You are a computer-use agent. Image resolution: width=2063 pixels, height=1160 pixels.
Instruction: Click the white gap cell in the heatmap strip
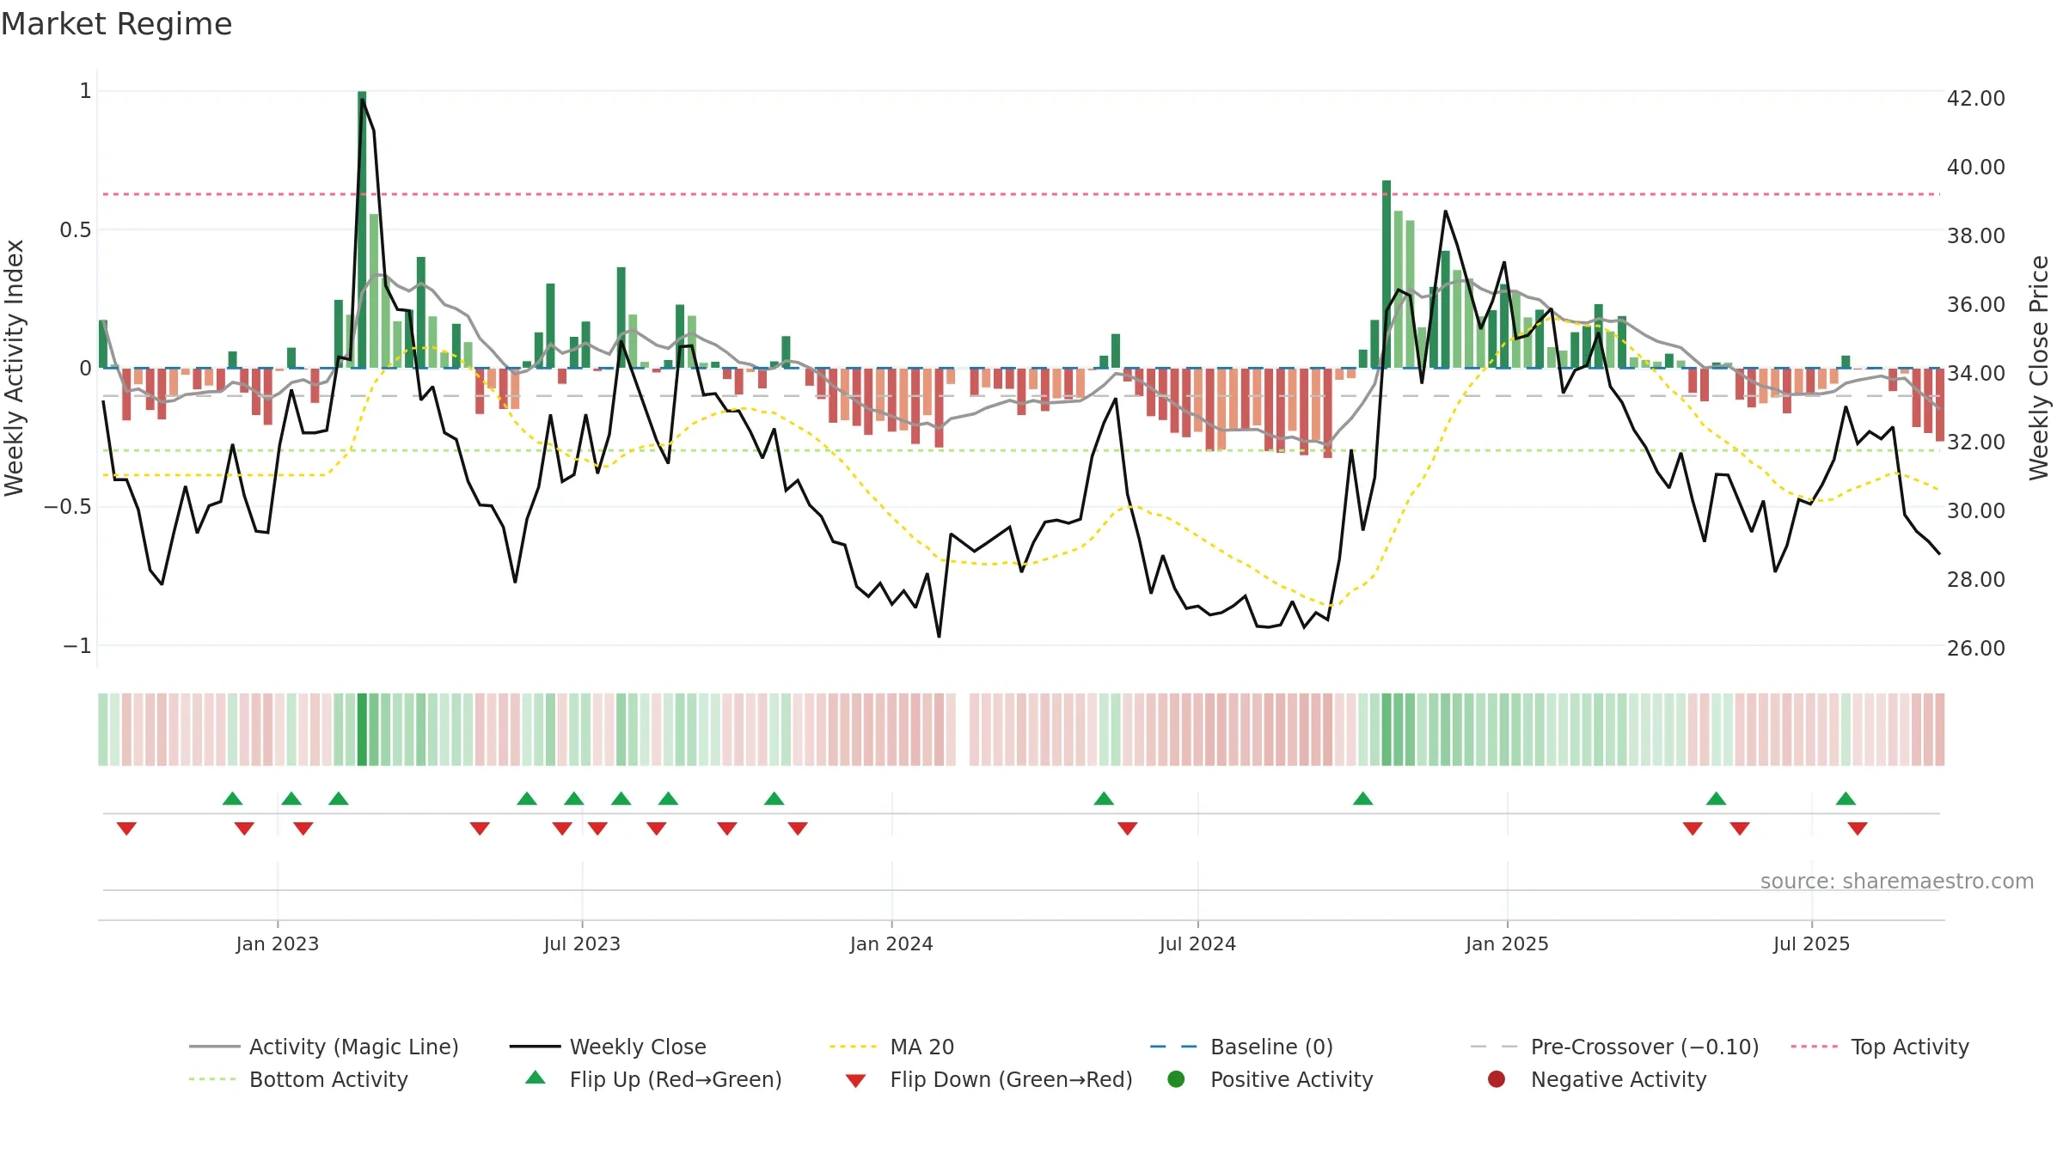click(963, 730)
